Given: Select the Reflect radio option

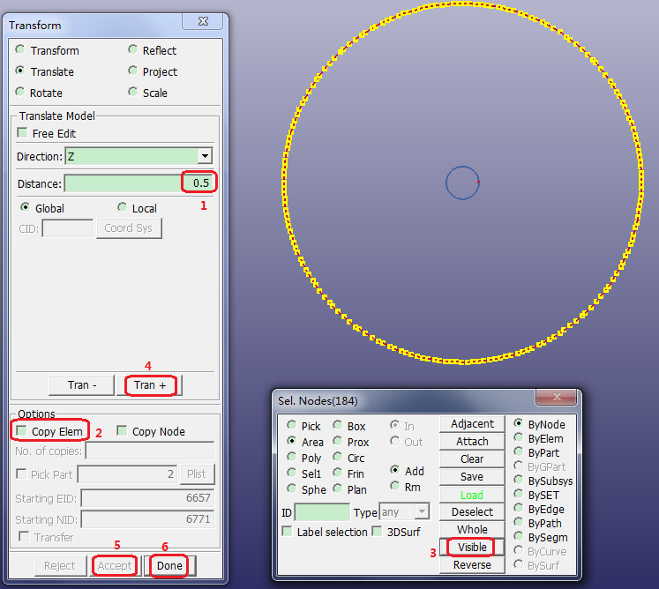Looking at the screenshot, I should (133, 50).
